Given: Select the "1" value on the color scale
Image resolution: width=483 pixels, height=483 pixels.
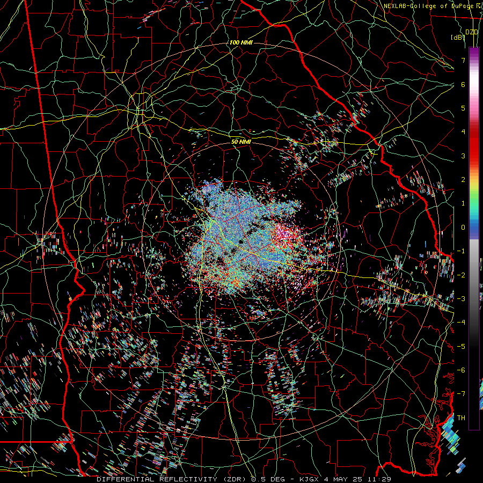Looking at the screenshot, I should click(x=463, y=203).
